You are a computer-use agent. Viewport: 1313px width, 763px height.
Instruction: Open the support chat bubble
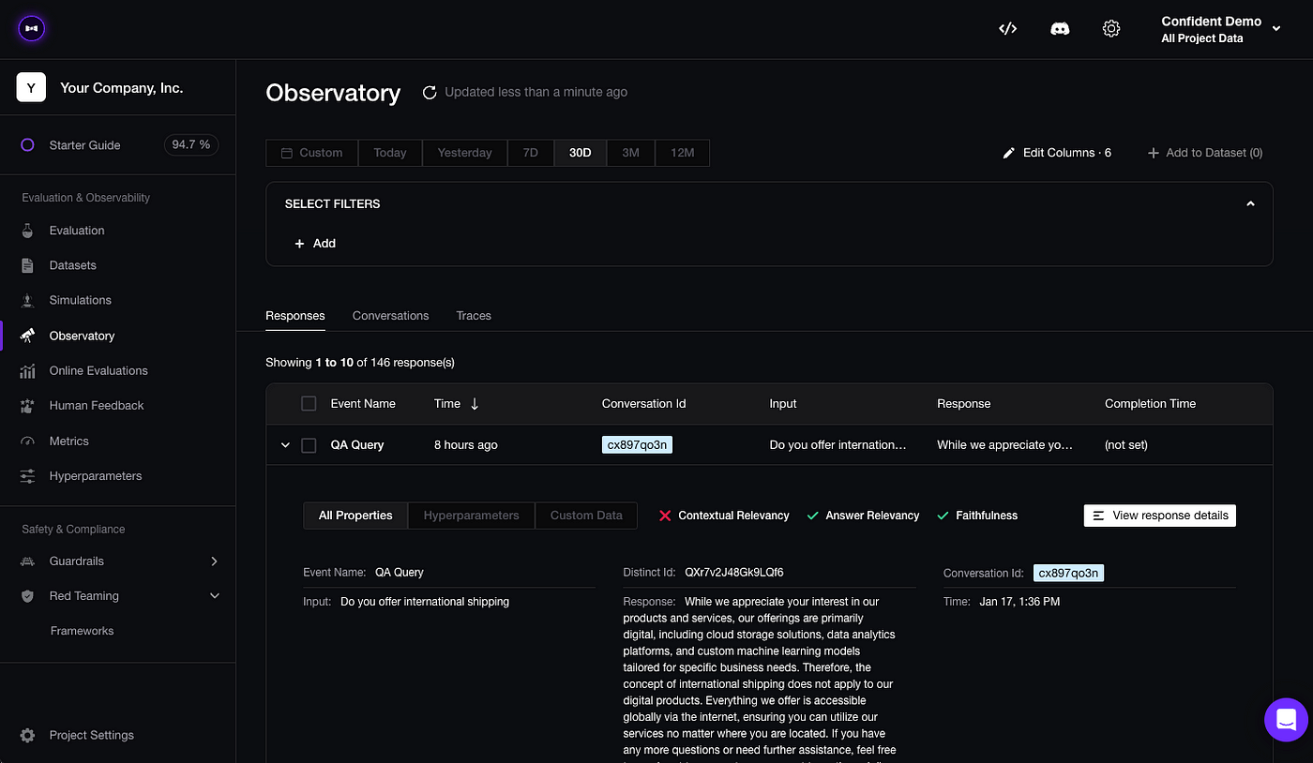(1286, 720)
